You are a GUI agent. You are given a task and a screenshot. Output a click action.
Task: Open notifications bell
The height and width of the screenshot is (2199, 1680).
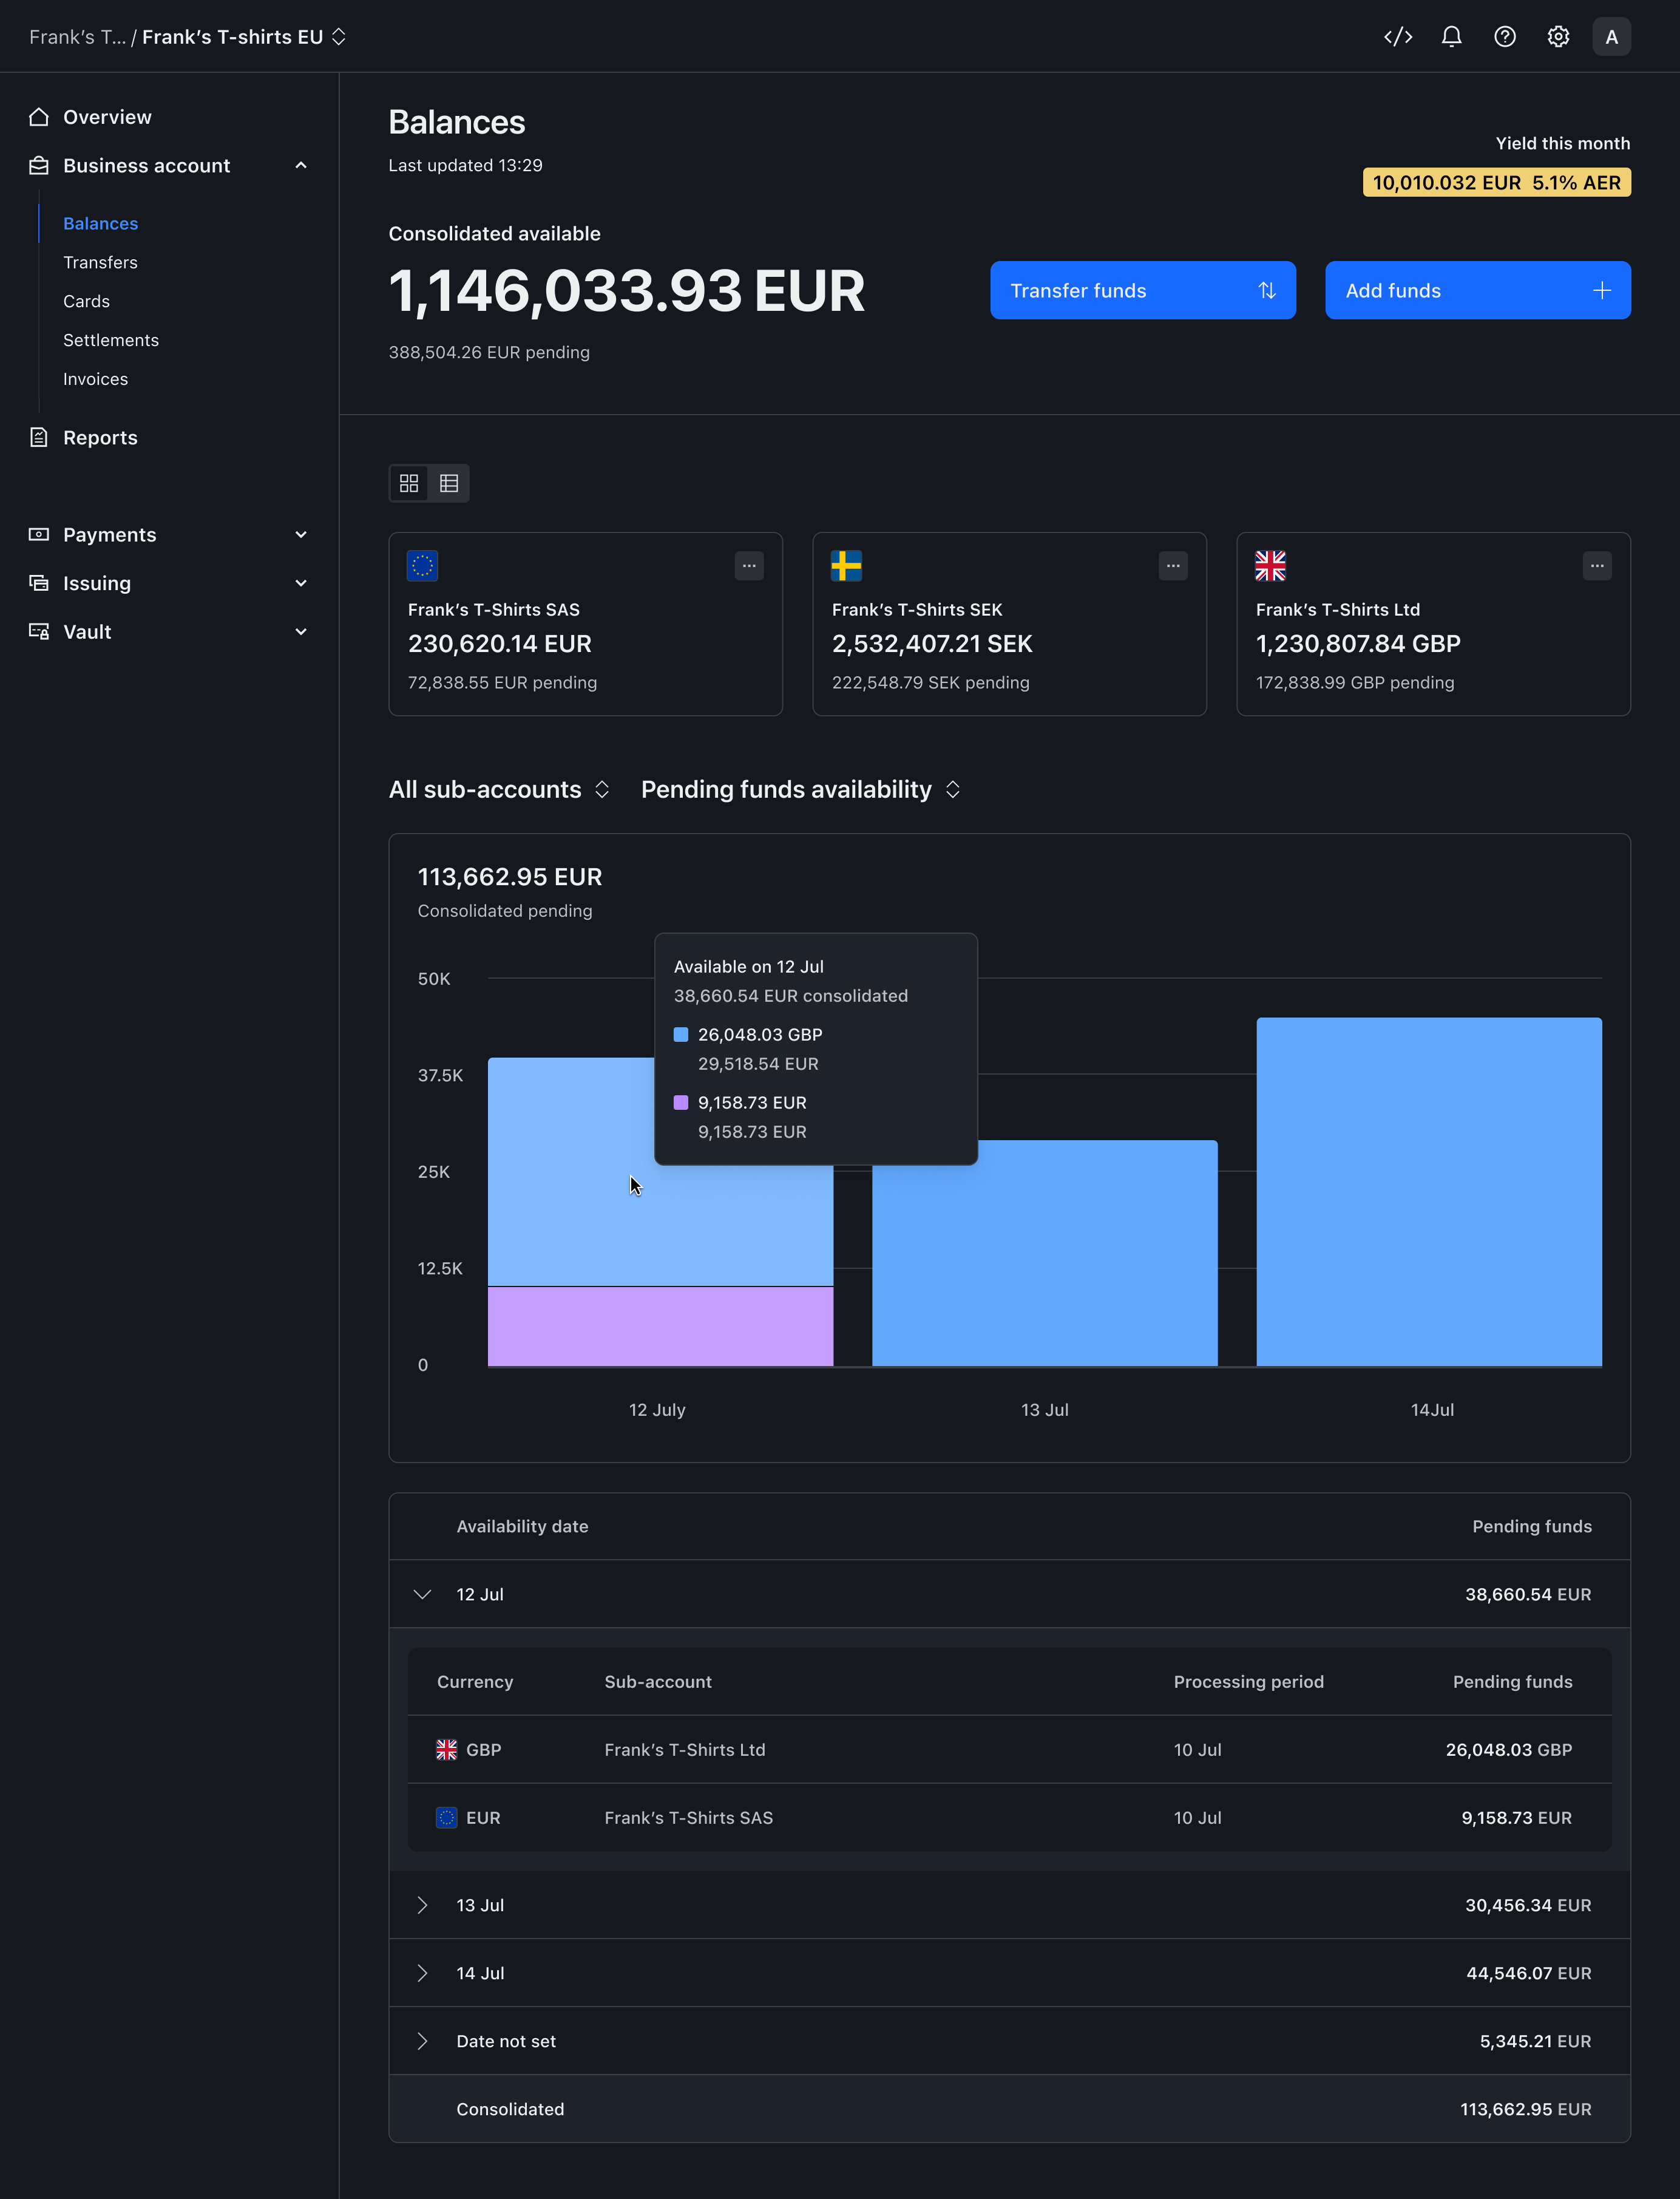click(x=1451, y=37)
